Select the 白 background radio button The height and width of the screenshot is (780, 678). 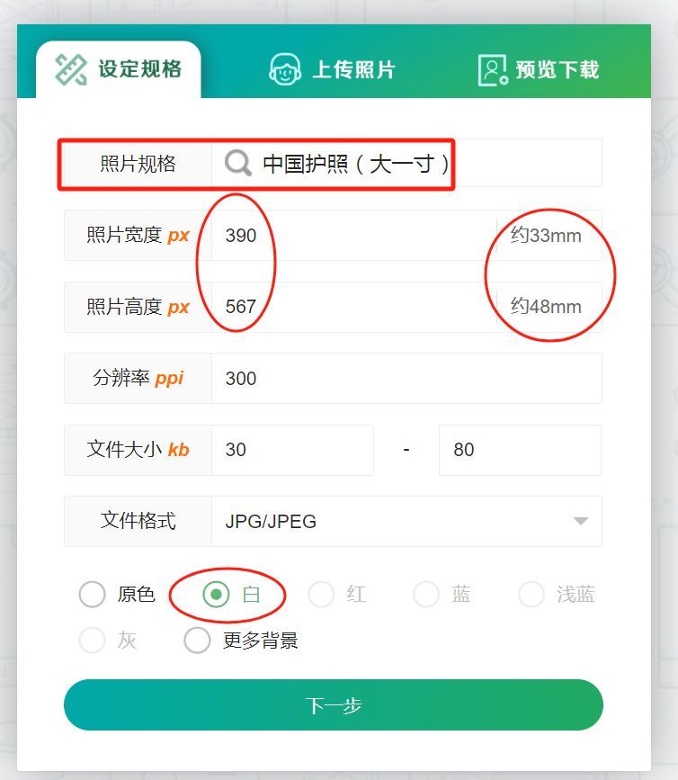pyautogui.click(x=216, y=594)
